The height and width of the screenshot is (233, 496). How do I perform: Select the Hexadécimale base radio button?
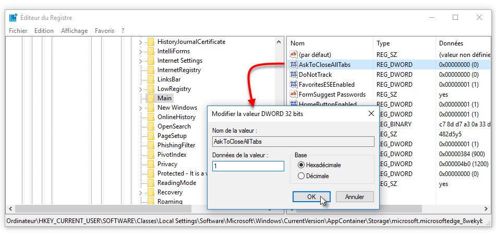(300, 165)
